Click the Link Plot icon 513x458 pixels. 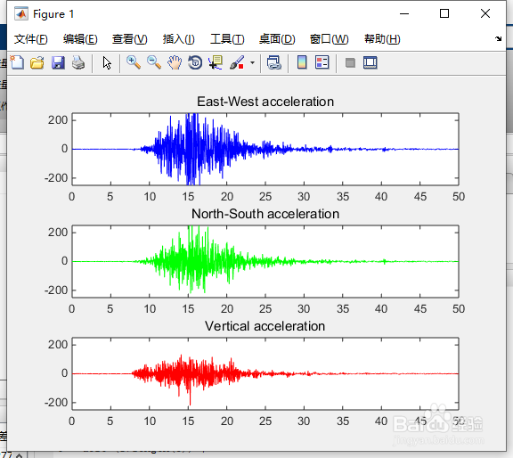273,62
